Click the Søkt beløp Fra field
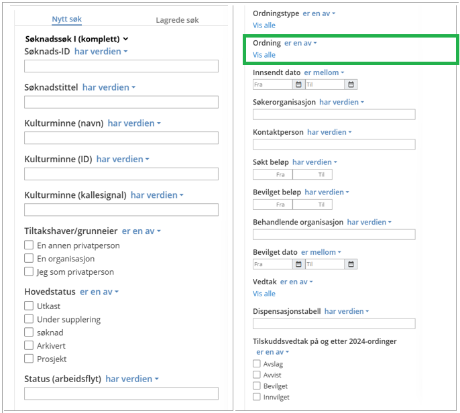 click(x=273, y=174)
